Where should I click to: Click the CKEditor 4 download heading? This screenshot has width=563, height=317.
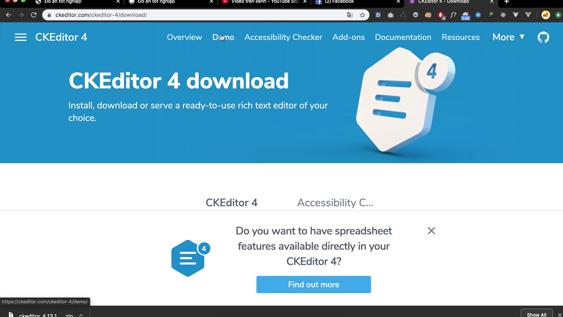coord(179,81)
